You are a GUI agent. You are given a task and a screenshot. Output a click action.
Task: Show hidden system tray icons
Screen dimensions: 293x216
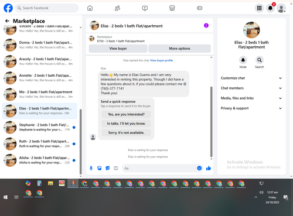tap(256, 197)
